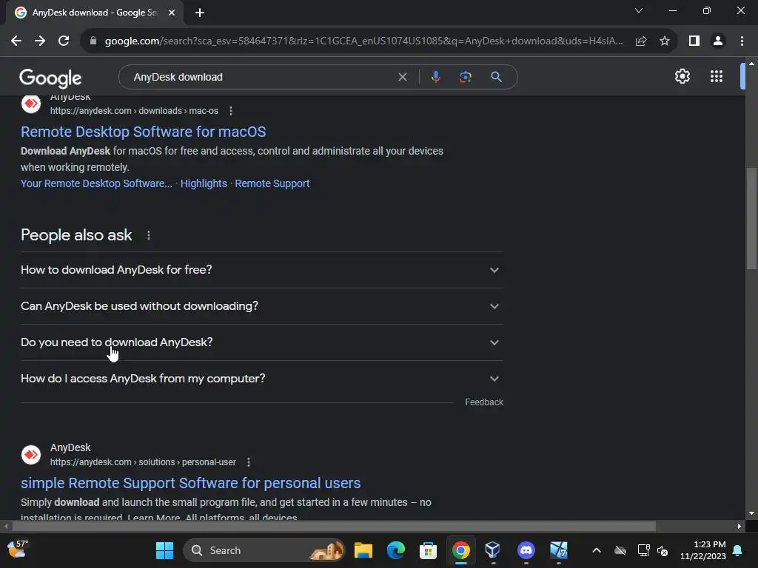Open the Windows Start menu
758x568 pixels.
coord(164,550)
